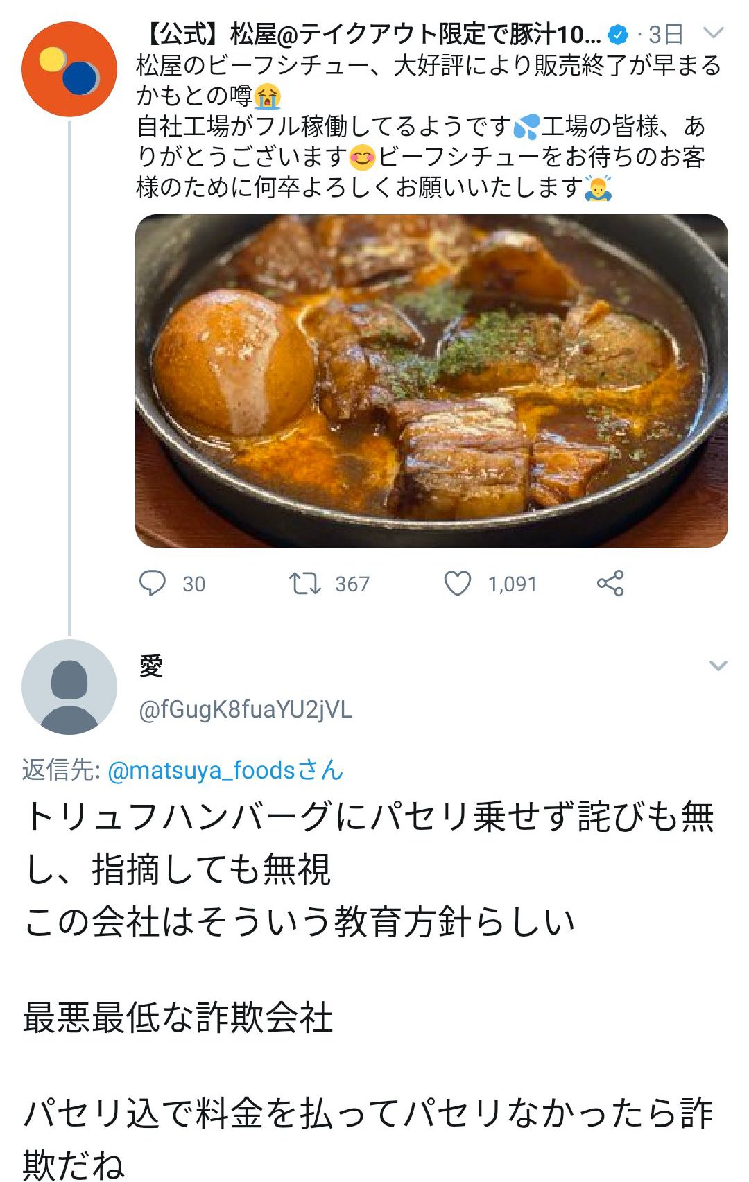The height and width of the screenshot is (1182, 749).
Task: Click the 1,091 likes count
Action: click(513, 584)
